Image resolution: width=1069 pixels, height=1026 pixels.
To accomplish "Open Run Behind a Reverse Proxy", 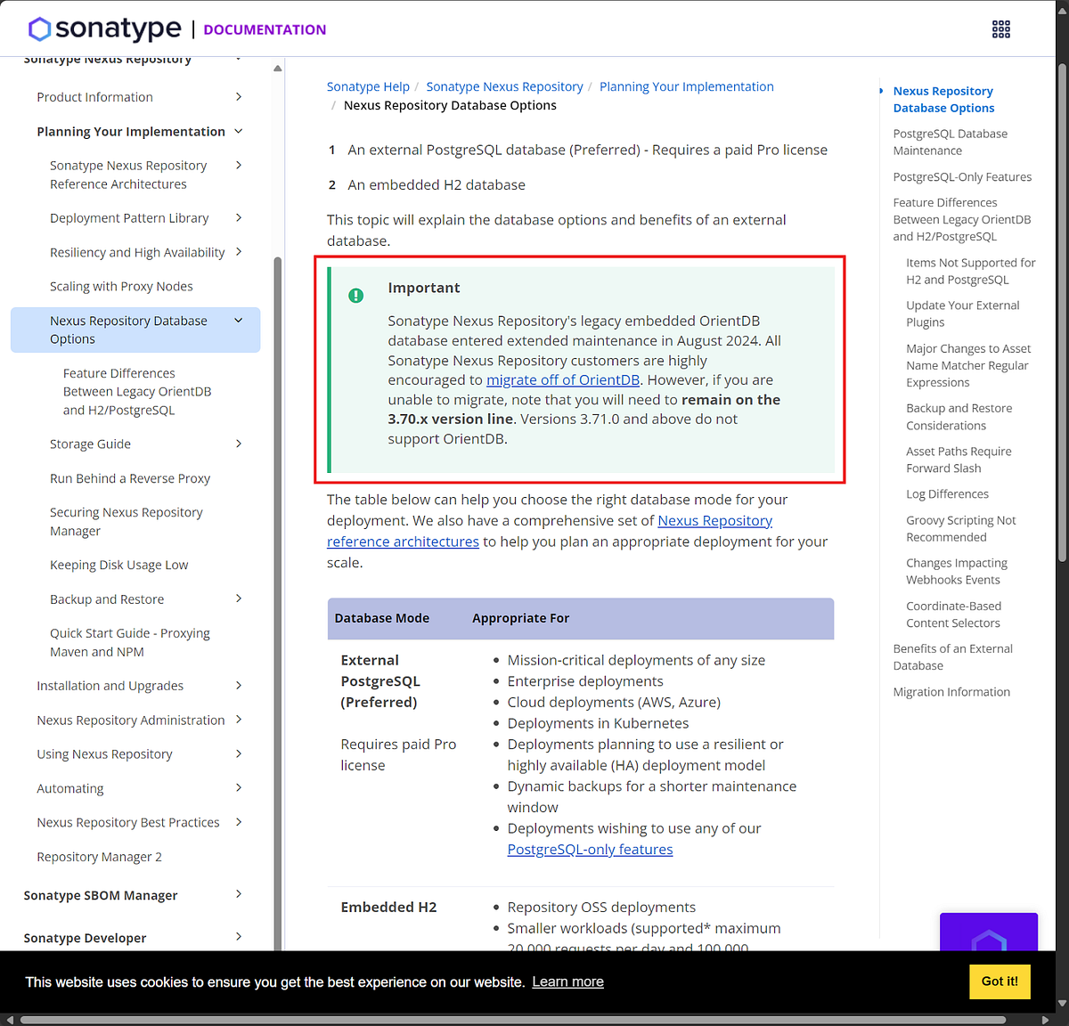I will coord(130,479).
